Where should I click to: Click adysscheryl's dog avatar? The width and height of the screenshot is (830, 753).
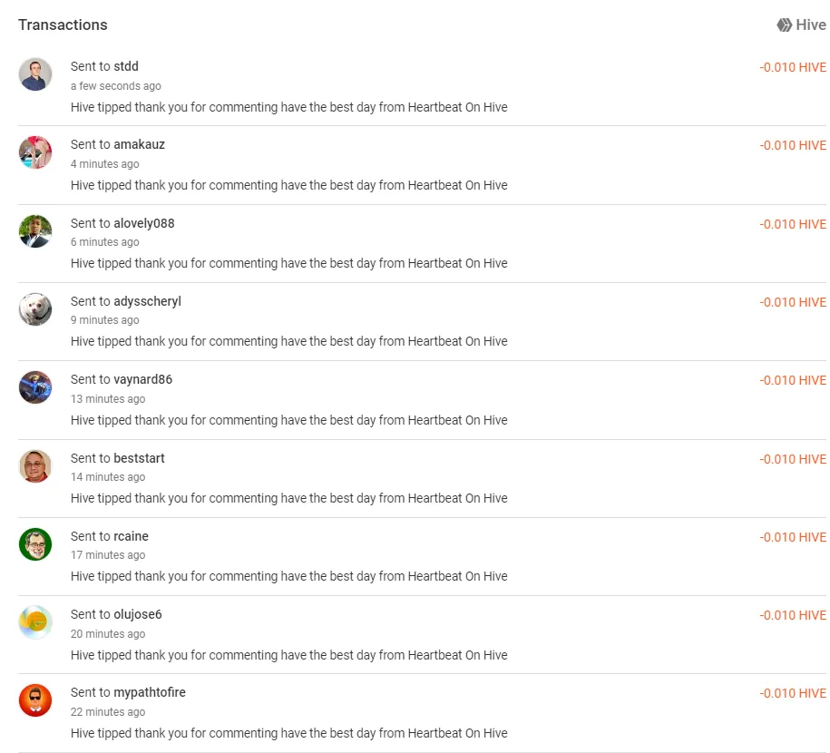(x=35, y=309)
